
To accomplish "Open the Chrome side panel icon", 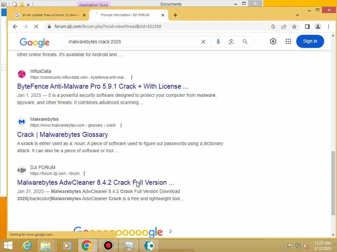I will [x=307, y=27].
